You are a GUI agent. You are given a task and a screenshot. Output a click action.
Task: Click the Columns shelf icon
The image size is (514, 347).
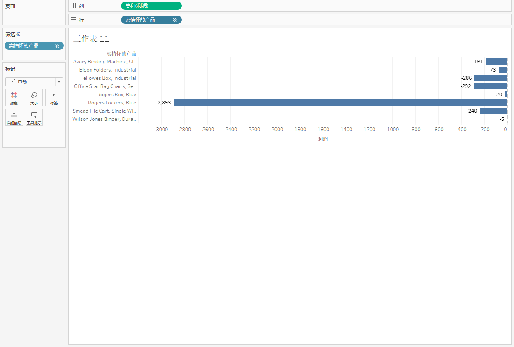74,6
